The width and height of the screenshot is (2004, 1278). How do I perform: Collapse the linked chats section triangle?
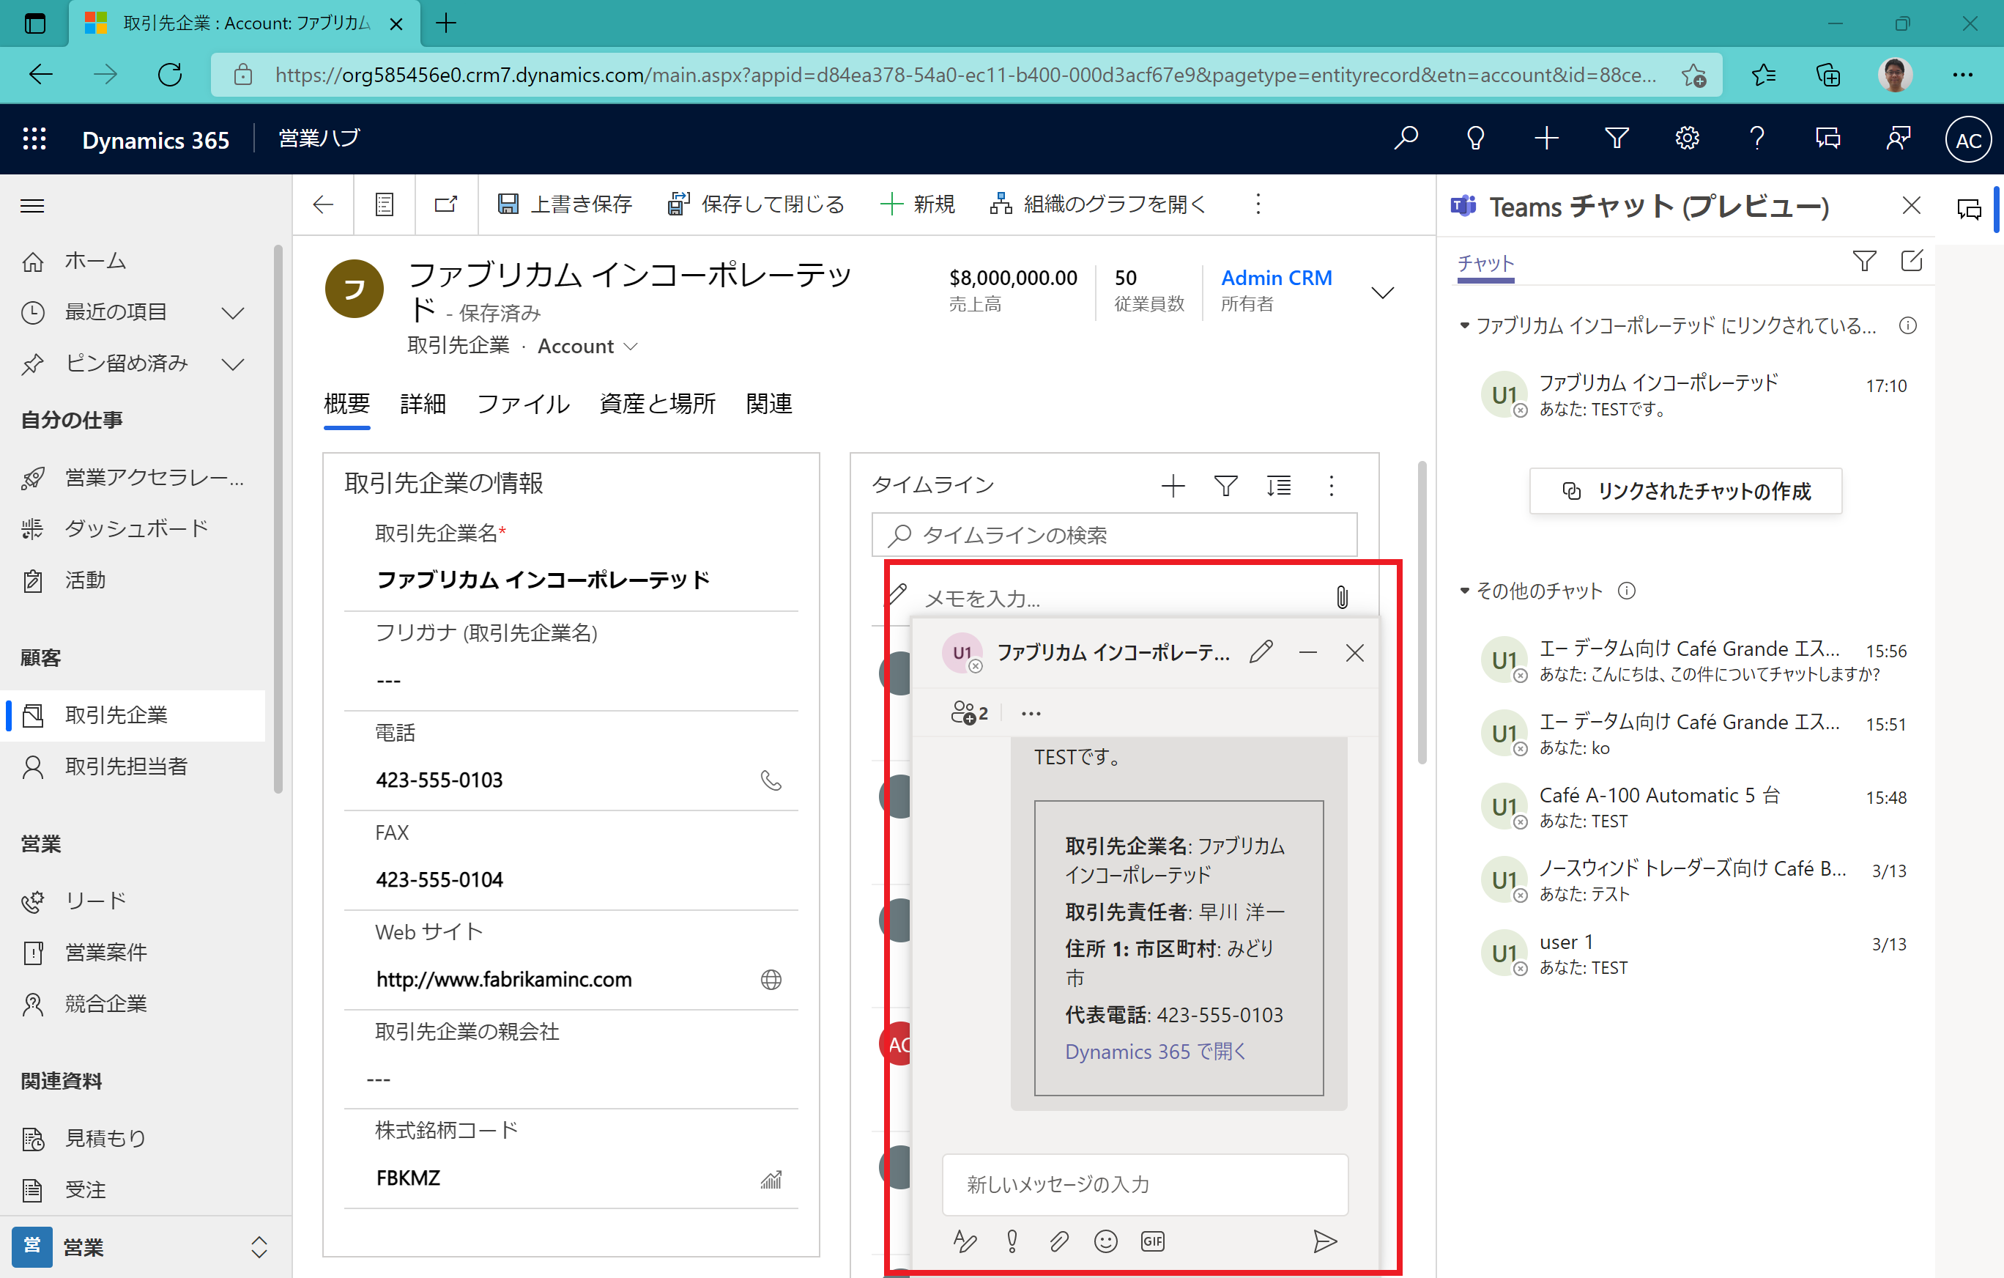click(x=1465, y=325)
